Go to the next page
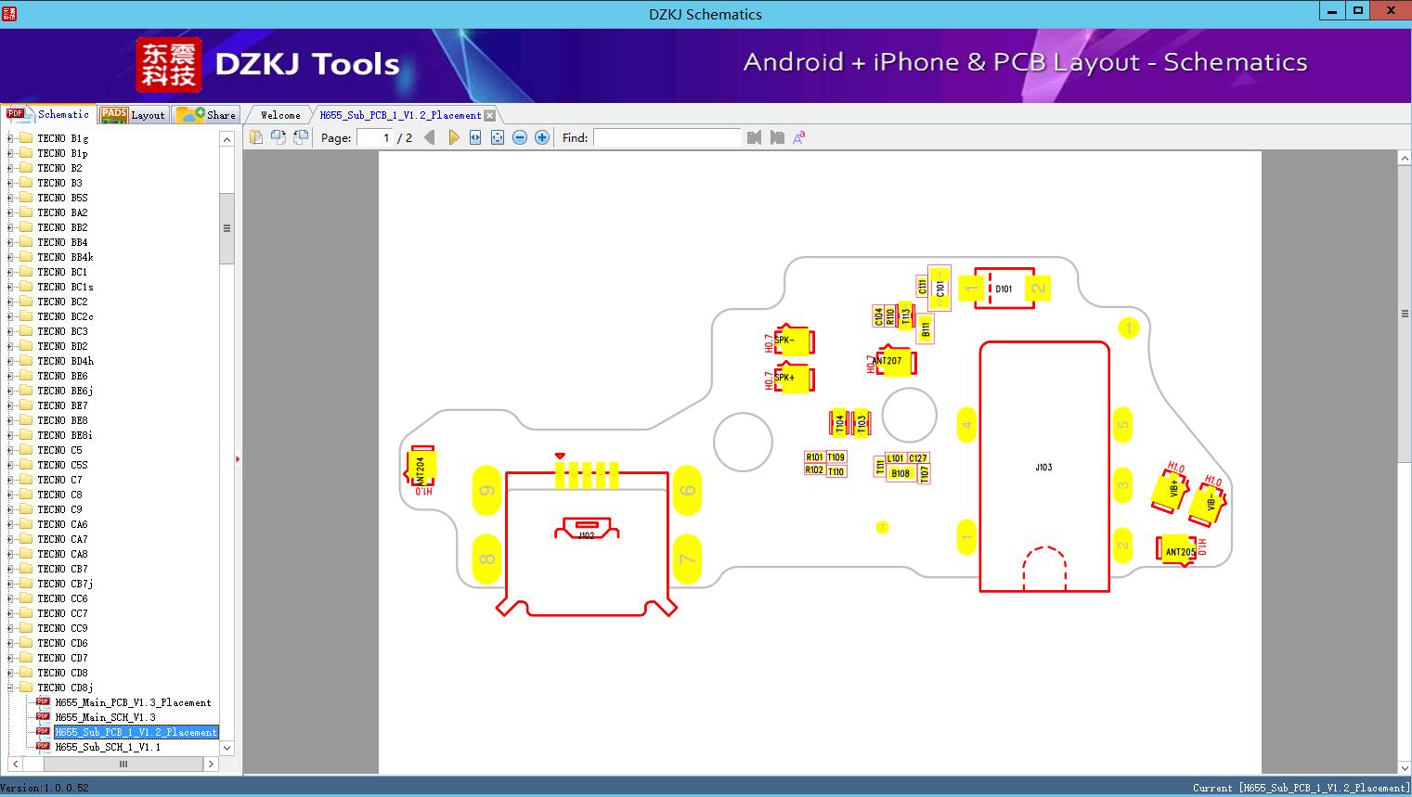The height and width of the screenshot is (797, 1412). 454,137
